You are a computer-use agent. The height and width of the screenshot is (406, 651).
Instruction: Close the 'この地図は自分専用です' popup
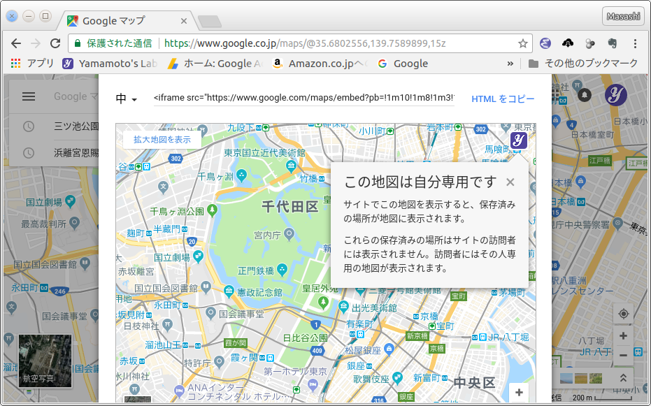(510, 182)
